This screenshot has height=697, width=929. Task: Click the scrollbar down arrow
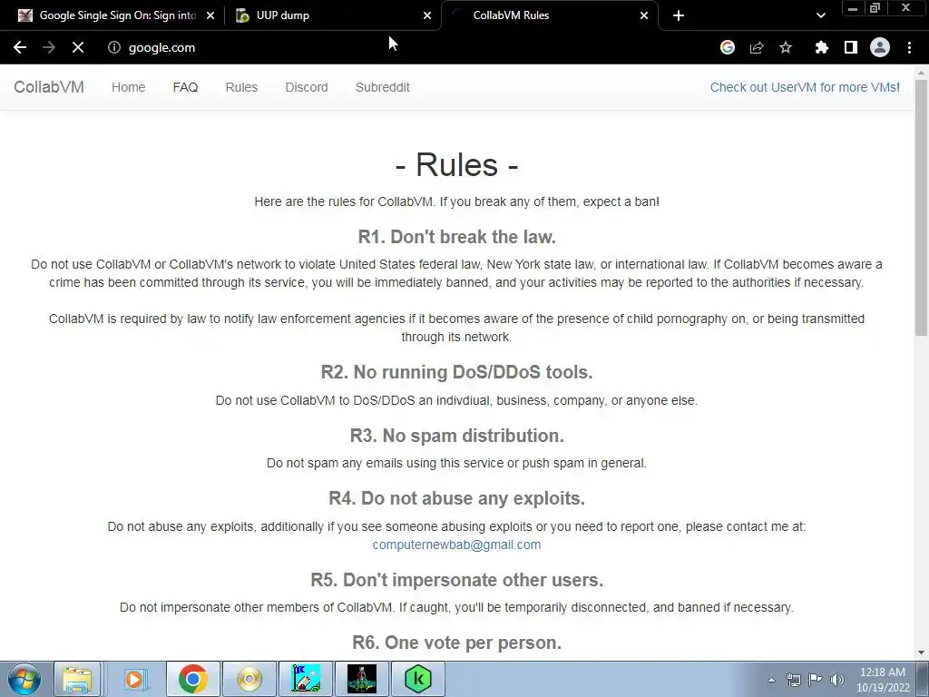921,653
